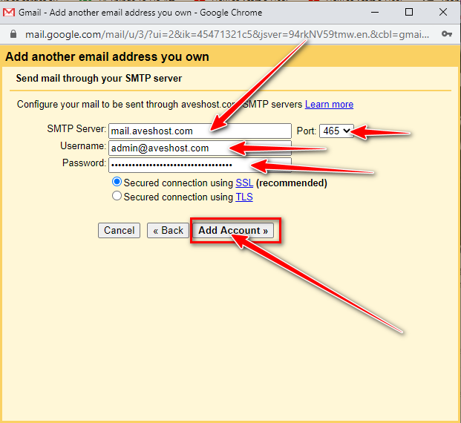Select SSL secured connection radio button
This screenshot has width=461, height=423.
pyautogui.click(x=117, y=182)
